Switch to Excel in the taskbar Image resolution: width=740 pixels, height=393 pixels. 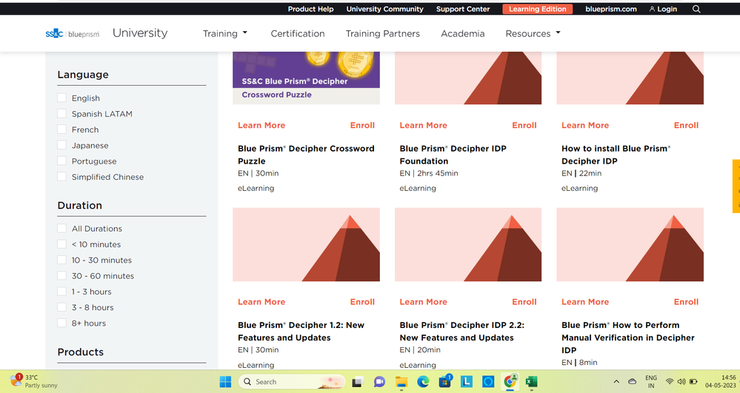(531, 382)
